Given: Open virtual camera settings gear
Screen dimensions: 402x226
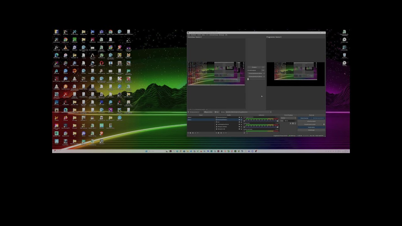Looking at the screenshot, I should pyautogui.click(x=324, y=124).
